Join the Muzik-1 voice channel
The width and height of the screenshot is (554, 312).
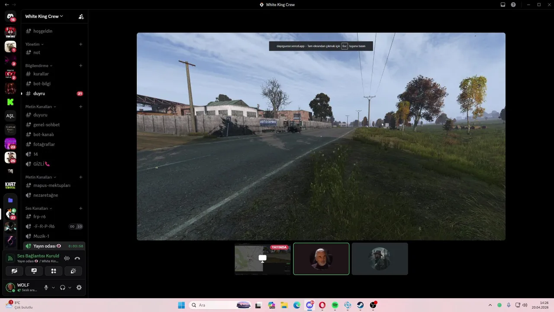click(54, 236)
